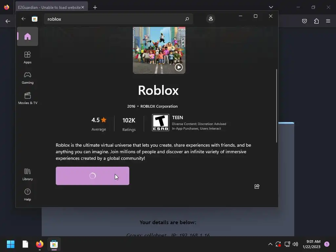Click the search magnifier icon

187,19
